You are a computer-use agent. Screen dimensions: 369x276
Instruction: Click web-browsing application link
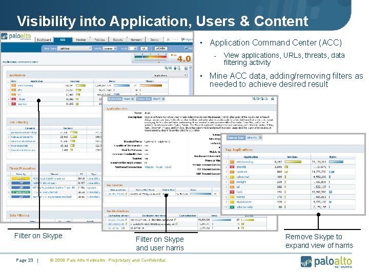pyautogui.click(x=26, y=86)
